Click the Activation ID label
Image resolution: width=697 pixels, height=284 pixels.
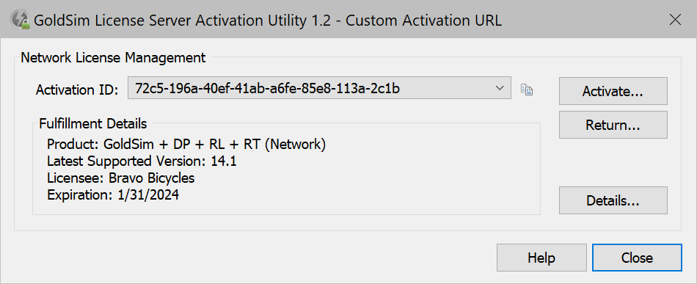click(x=77, y=90)
